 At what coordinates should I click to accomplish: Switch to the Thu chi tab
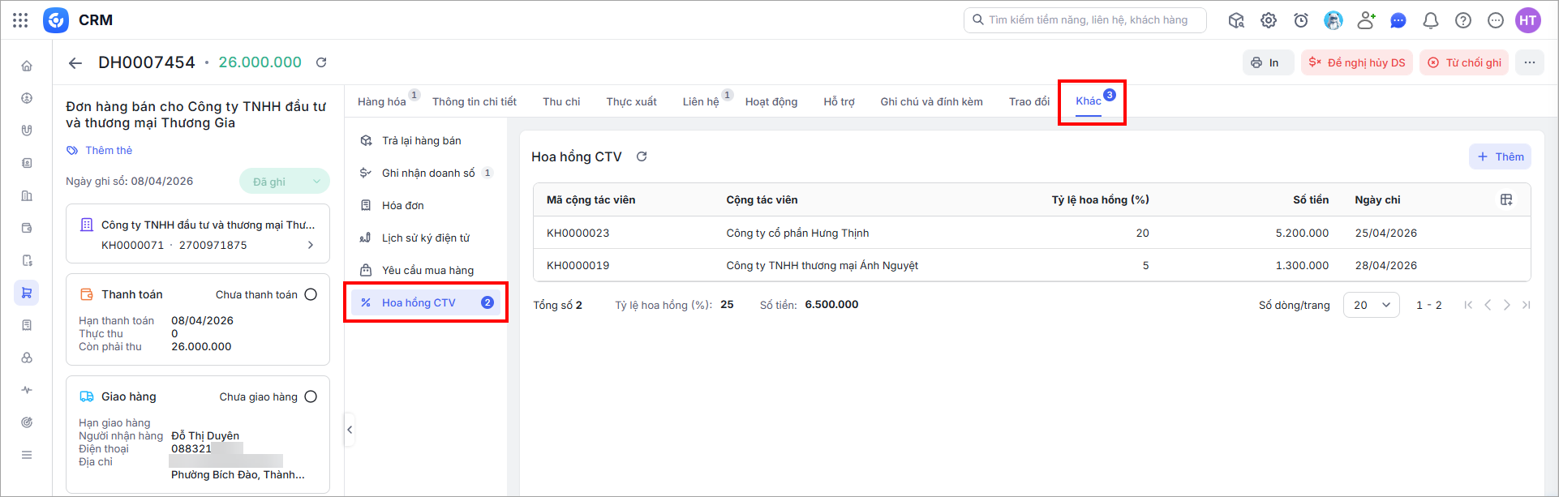coord(561,101)
